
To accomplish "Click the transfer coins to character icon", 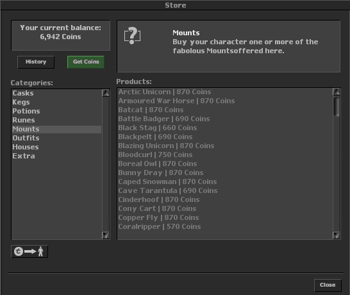I will [x=29, y=251].
